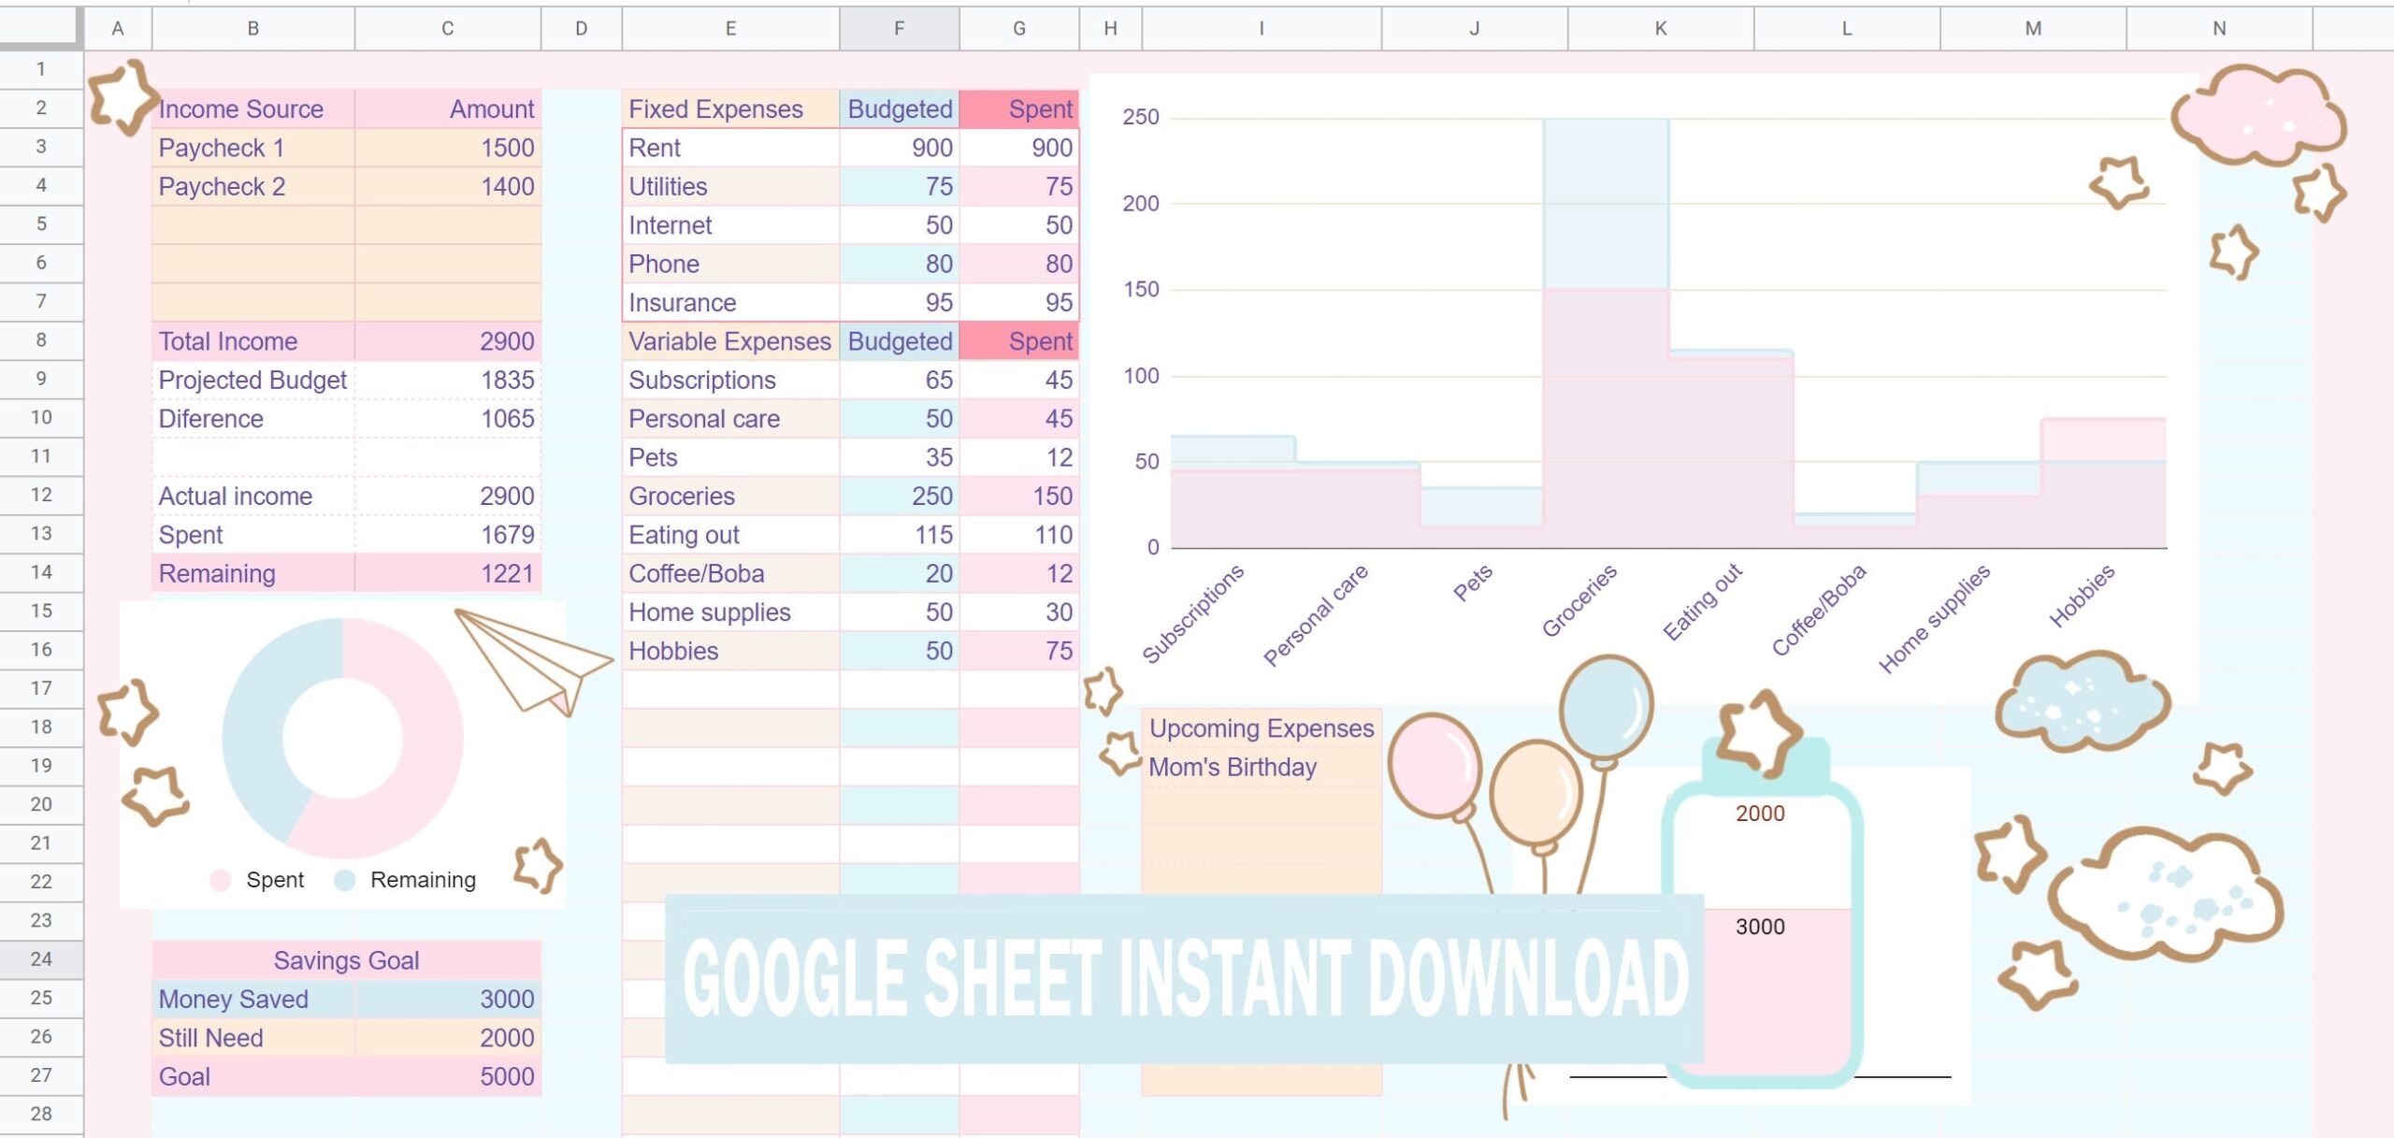This screenshot has width=2394, height=1138.
Task: Select the 'Personal care' cell
Action: click(x=730, y=419)
